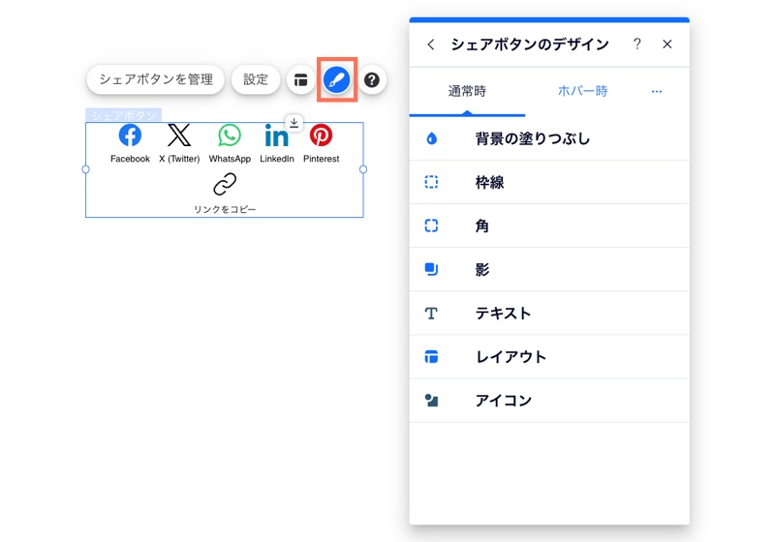Screen dimensions: 775x542
Task: Click the シェアボタンを管理 button
Action: 156,79
